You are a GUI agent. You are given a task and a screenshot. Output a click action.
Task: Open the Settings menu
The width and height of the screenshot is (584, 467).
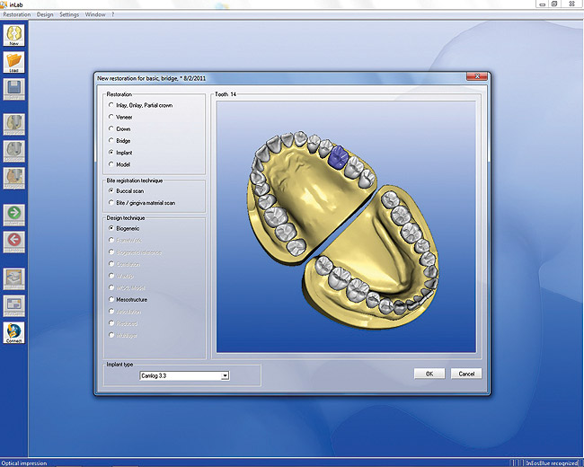pyautogui.click(x=69, y=15)
